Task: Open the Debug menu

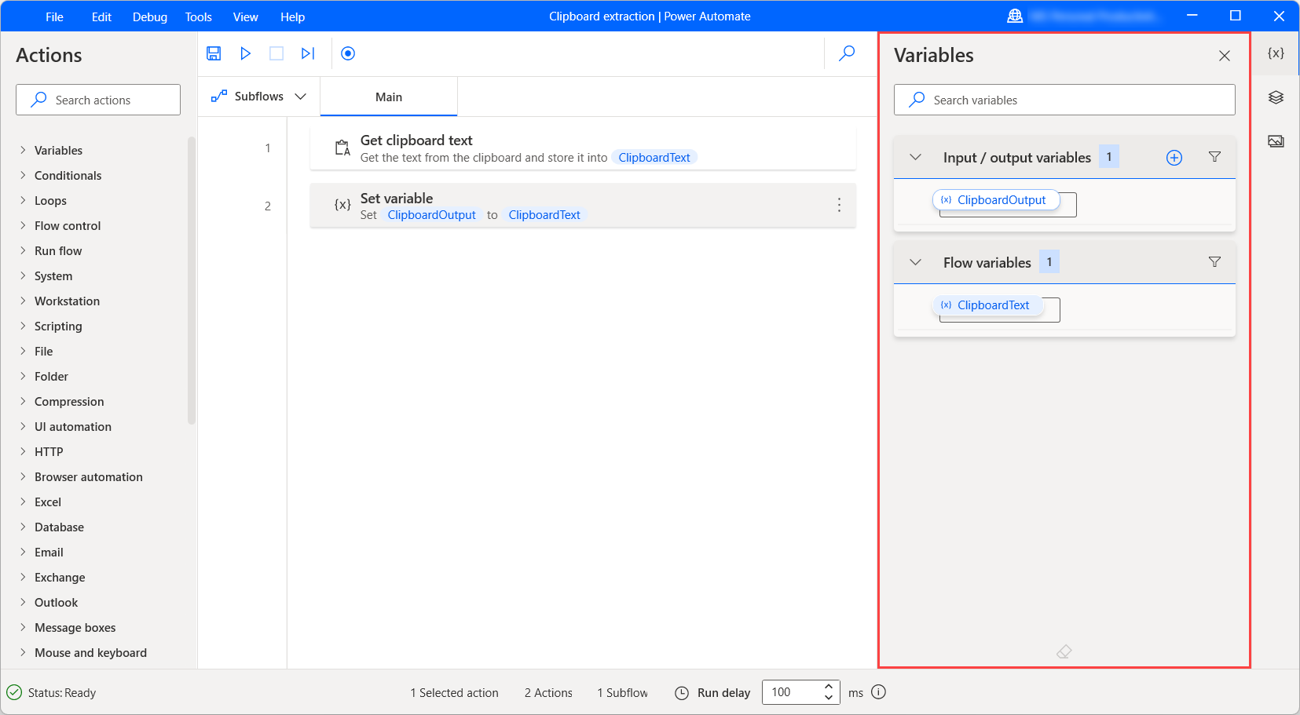Action: [x=149, y=16]
